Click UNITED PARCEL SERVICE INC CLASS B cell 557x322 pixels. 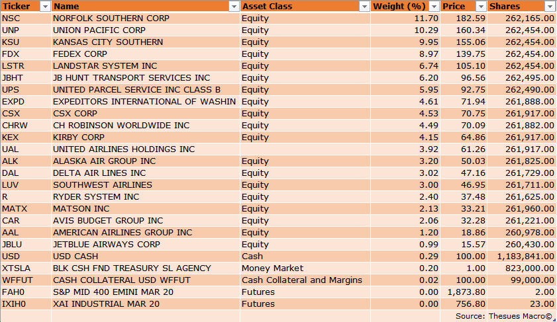pyautogui.click(x=146, y=90)
